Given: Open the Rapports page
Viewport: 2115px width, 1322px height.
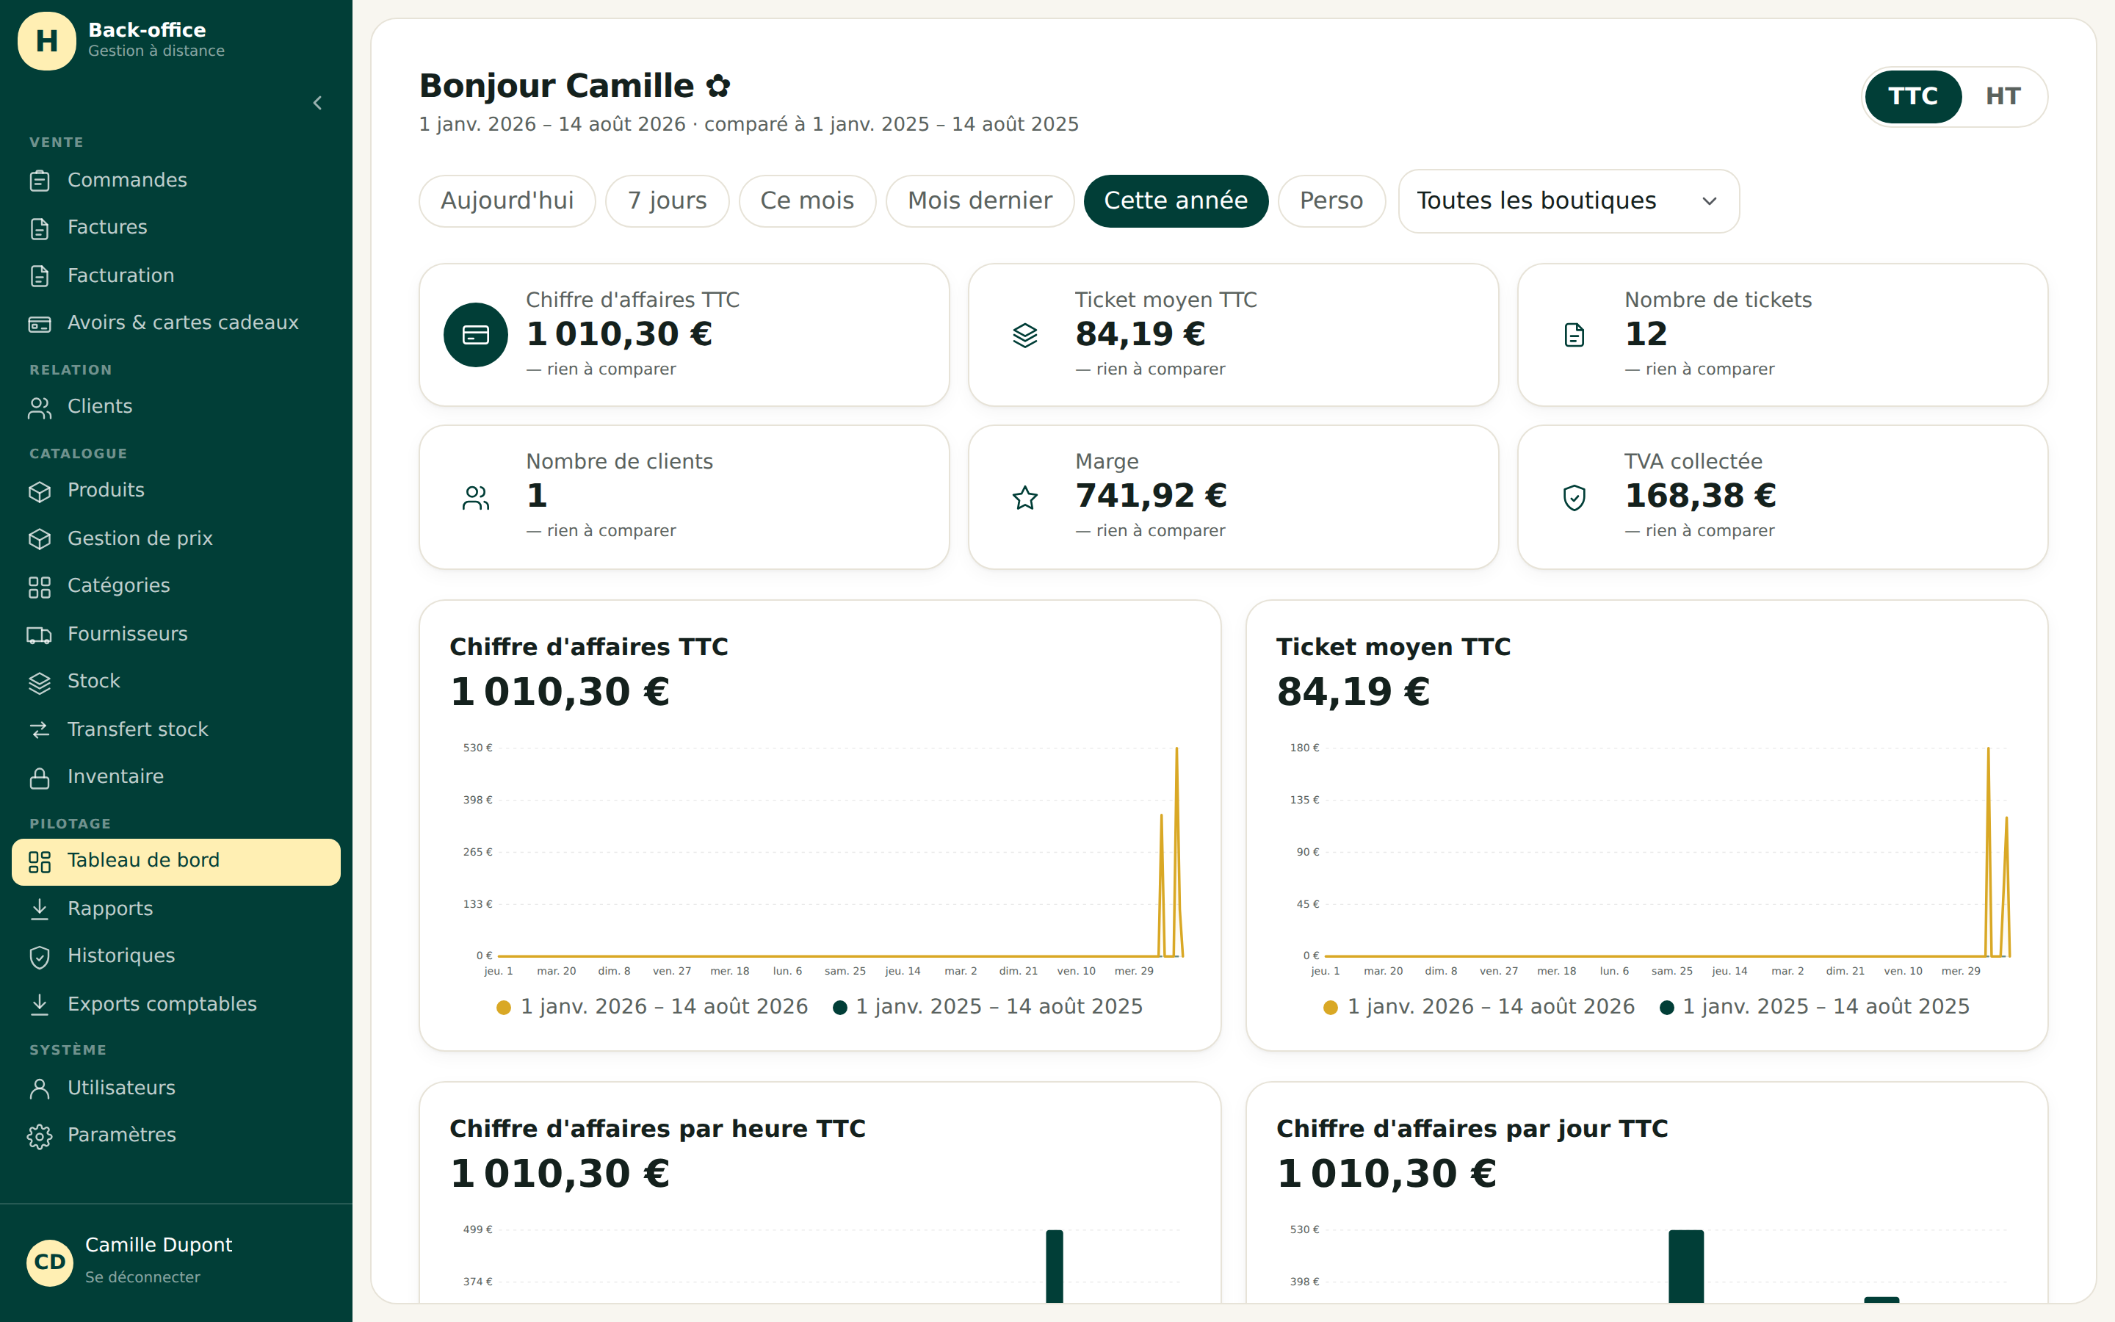Looking at the screenshot, I should coord(176,909).
